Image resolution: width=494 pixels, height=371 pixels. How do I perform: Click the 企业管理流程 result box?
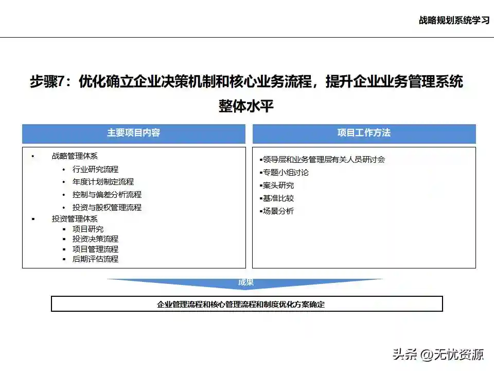(246, 304)
